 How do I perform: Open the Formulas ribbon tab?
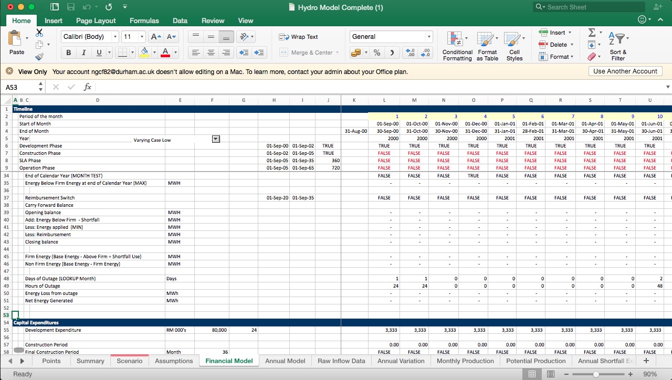tap(144, 20)
